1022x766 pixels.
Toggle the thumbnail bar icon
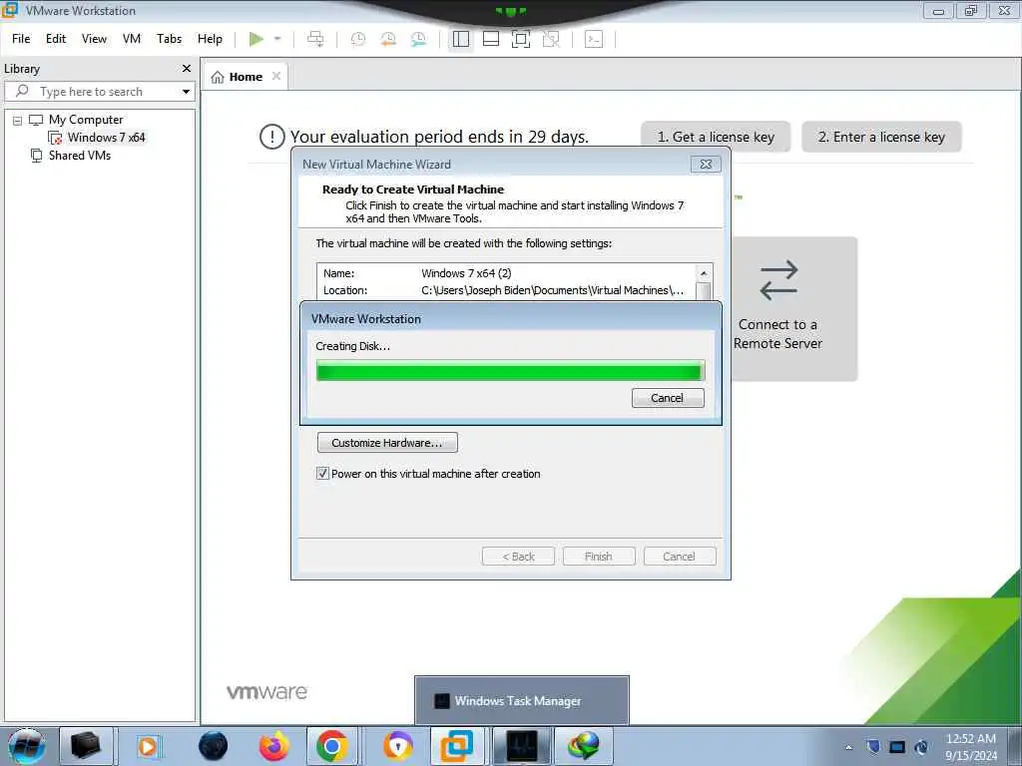tap(491, 39)
